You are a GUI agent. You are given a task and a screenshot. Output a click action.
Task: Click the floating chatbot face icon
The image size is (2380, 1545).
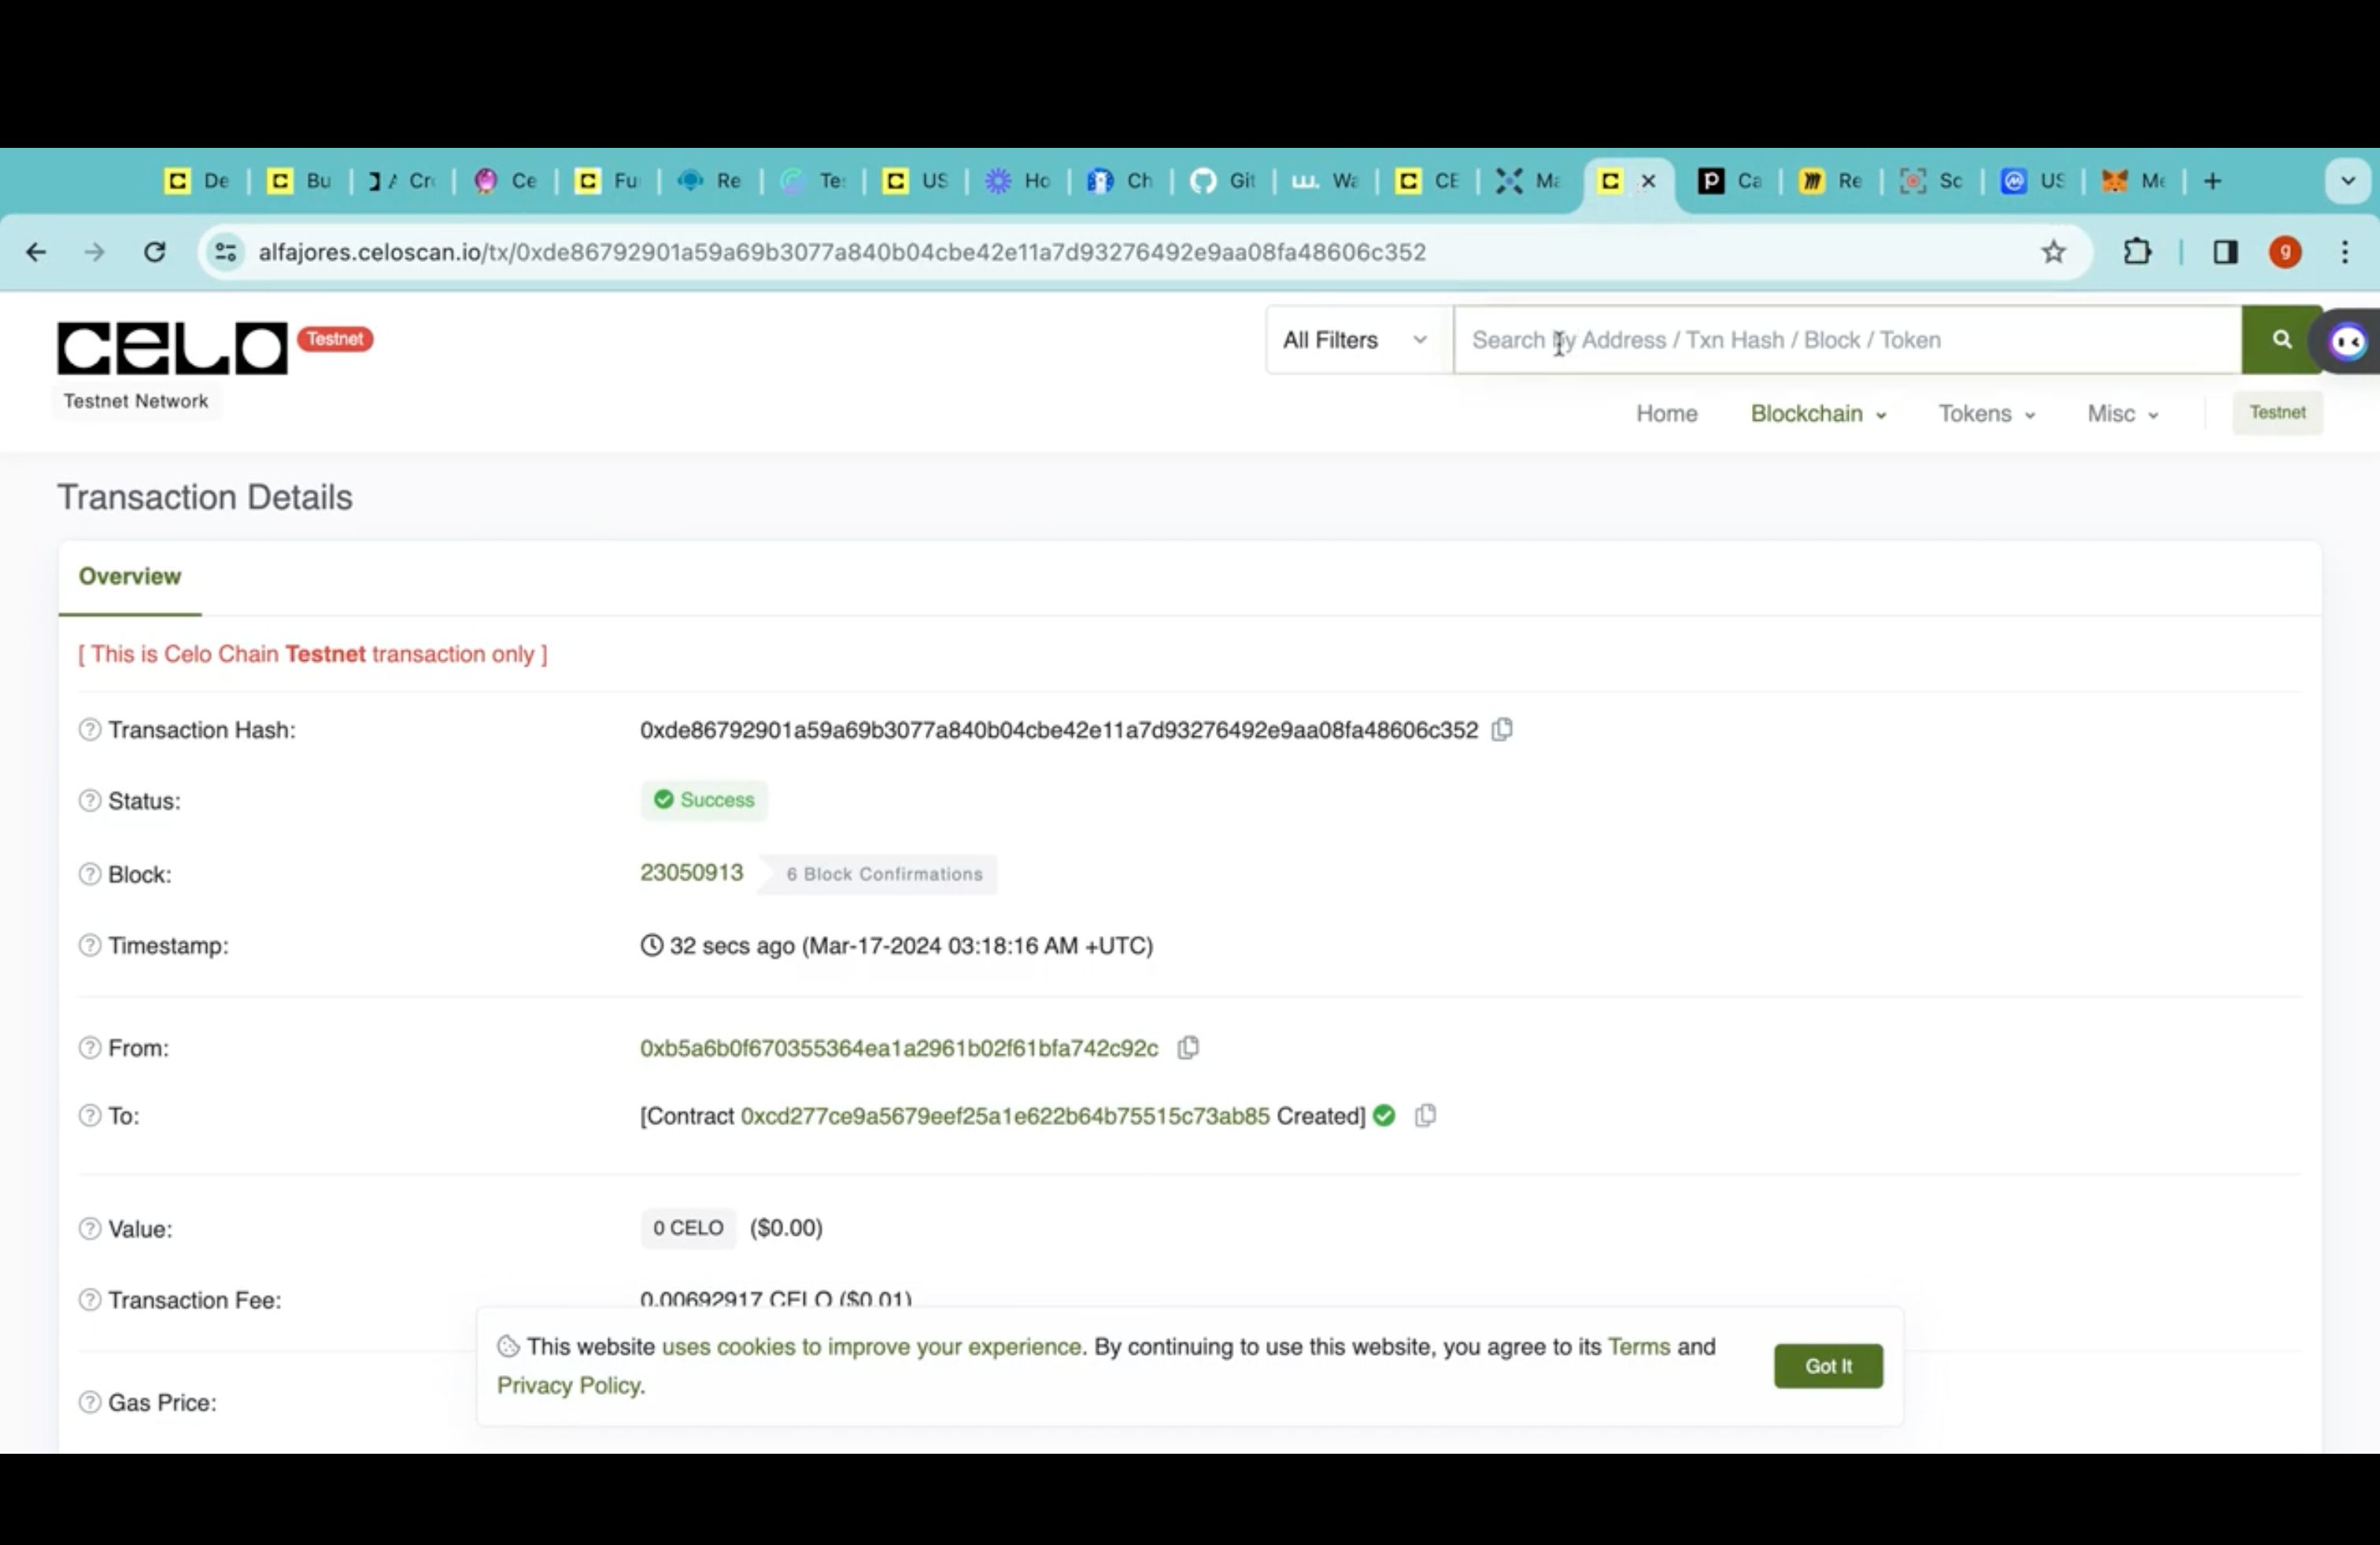click(2347, 341)
